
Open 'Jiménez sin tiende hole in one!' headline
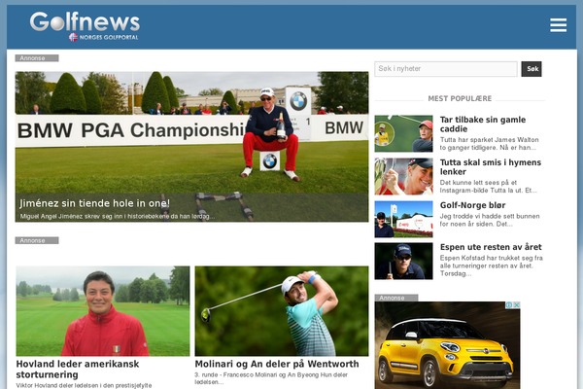94,203
